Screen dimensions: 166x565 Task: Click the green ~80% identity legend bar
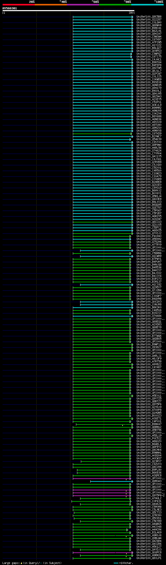pyautogui.click(x=115, y=5)
